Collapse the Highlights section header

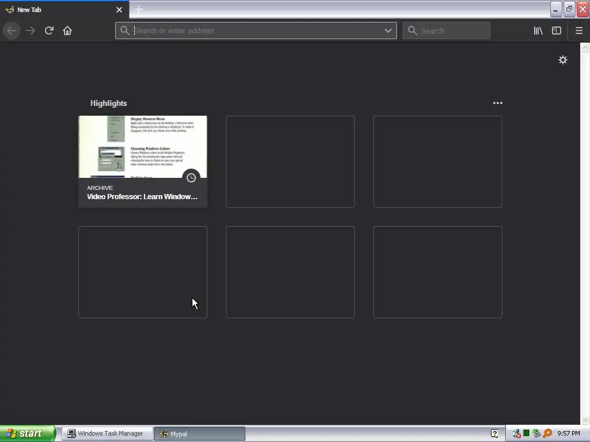[x=108, y=103]
